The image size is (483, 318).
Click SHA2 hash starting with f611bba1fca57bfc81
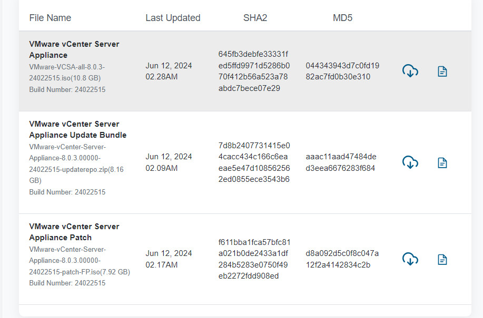pyautogui.click(x=254, y=259)
